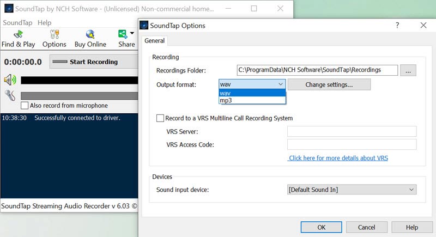Click the microphone icon
This screenshot has width=436, height=237.
point(10,95)
